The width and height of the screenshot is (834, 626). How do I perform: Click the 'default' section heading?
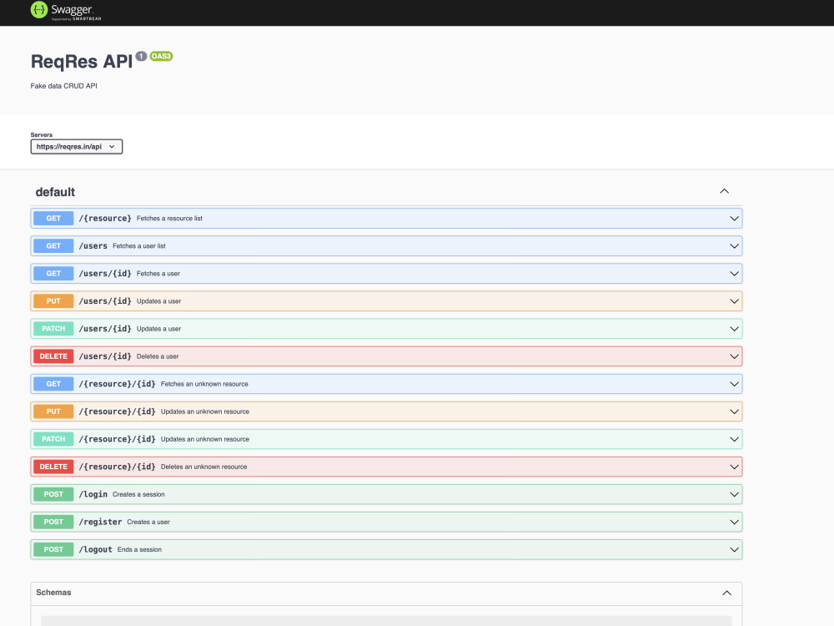point(55,192)
